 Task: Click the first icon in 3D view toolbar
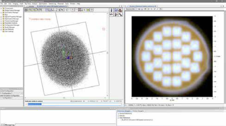tap(26, 10)
